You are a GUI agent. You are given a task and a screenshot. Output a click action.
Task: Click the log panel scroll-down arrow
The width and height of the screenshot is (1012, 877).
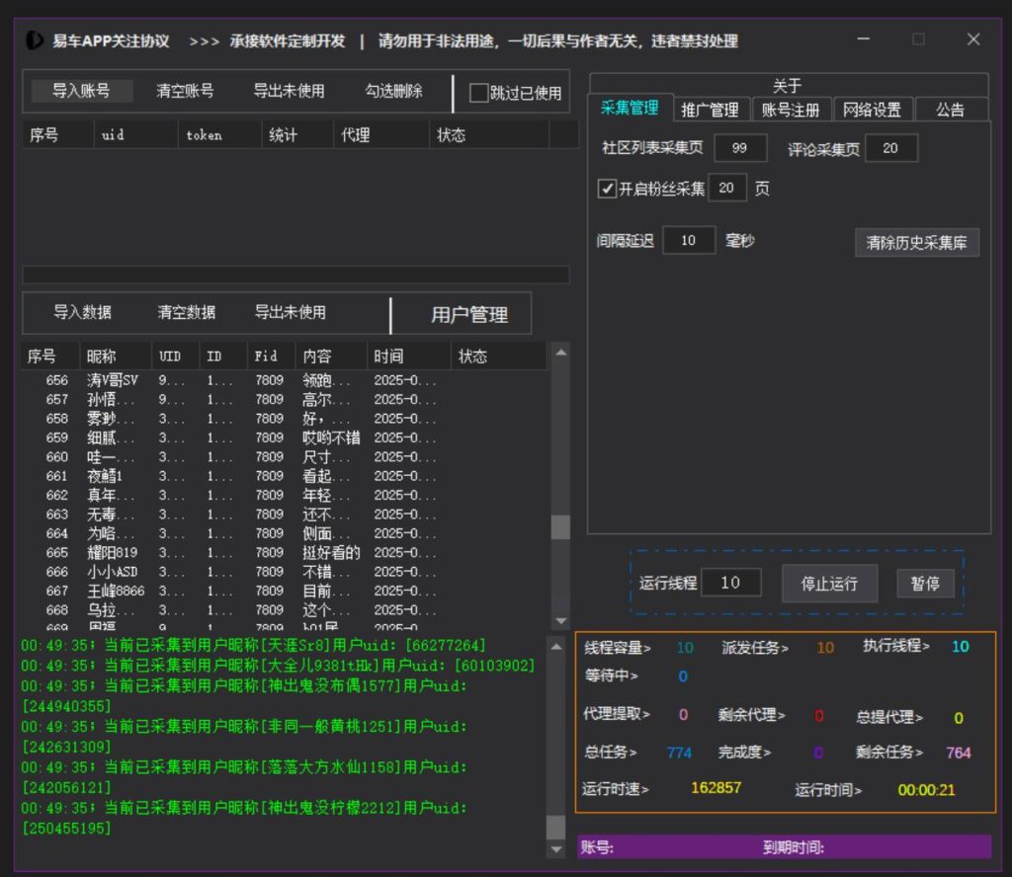(x=556, y=849)
